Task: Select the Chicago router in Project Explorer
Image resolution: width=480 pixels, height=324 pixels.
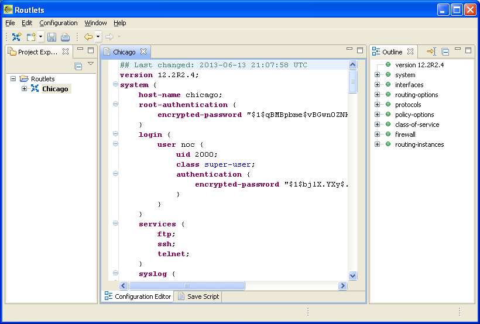Action: point(55,89)
